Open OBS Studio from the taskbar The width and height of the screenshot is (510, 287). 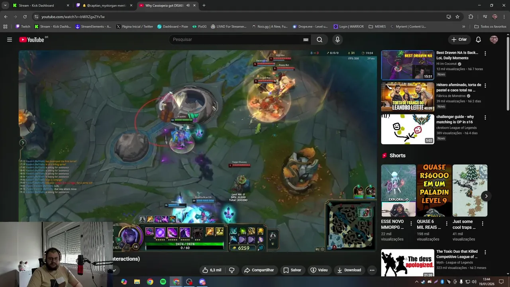189,282
